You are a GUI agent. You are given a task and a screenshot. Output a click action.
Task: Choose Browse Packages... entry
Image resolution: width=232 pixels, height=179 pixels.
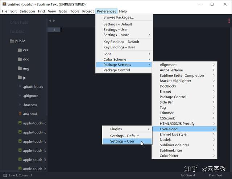(124, 17)
